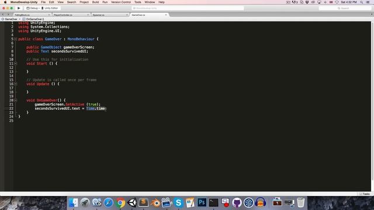Screen dimensions: 374x210
Task: Collapse the GameOver class fold marker
Action: point(16,39)
